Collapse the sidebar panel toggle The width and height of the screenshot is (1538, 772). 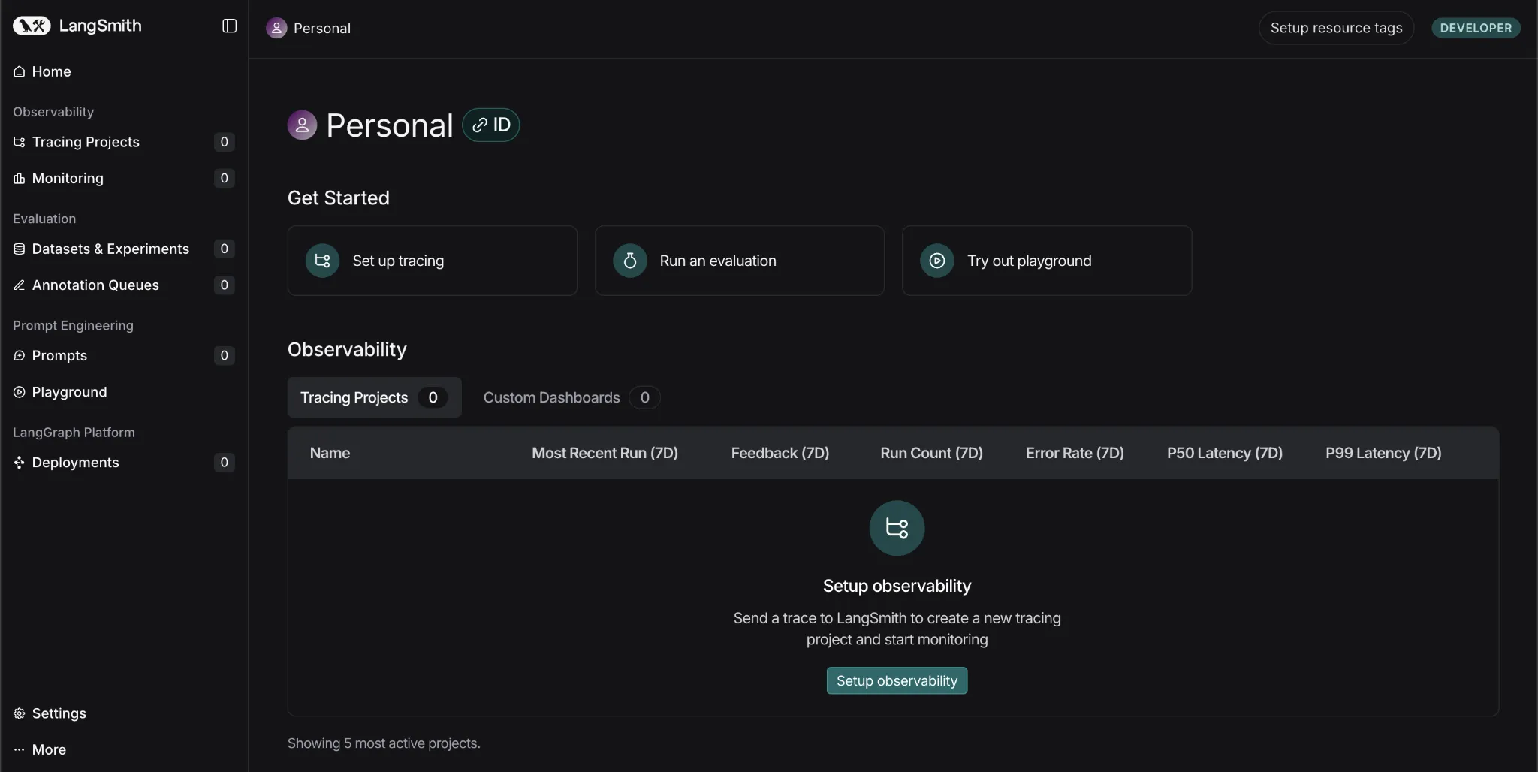click(x=229, y=26)
